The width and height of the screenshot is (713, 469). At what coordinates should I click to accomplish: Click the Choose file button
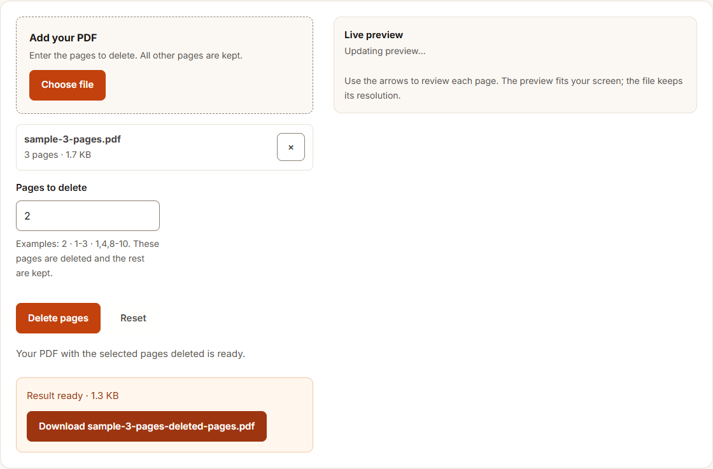[67, 85]
